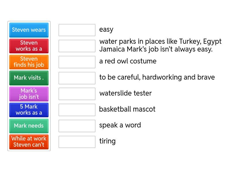The image size is (230, 172).
Task: Select the green 'Mark needs' tile
Action: point(29,126)
